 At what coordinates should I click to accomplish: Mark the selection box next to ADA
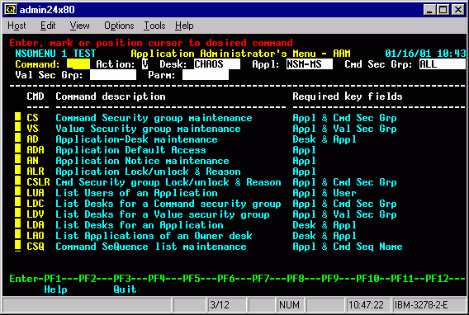coord(17,149)
